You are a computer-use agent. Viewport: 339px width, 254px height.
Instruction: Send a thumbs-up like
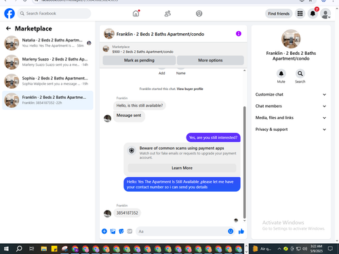tap(241, 231)
